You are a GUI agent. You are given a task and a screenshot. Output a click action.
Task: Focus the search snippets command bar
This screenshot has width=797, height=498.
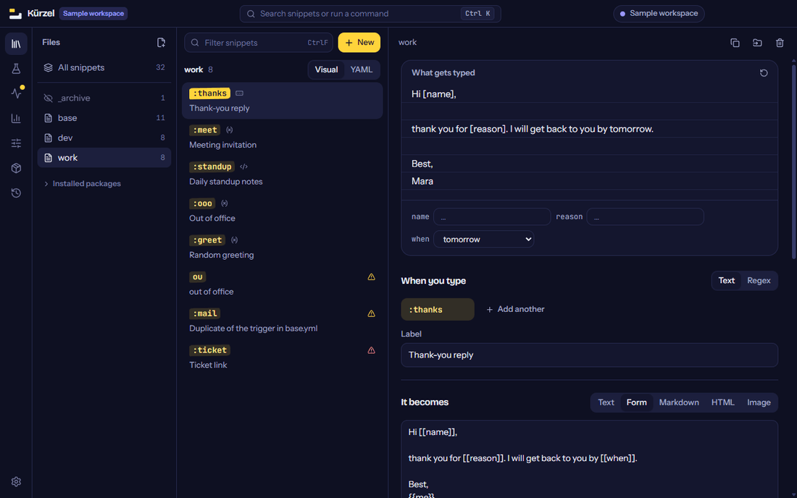point(370,14)
